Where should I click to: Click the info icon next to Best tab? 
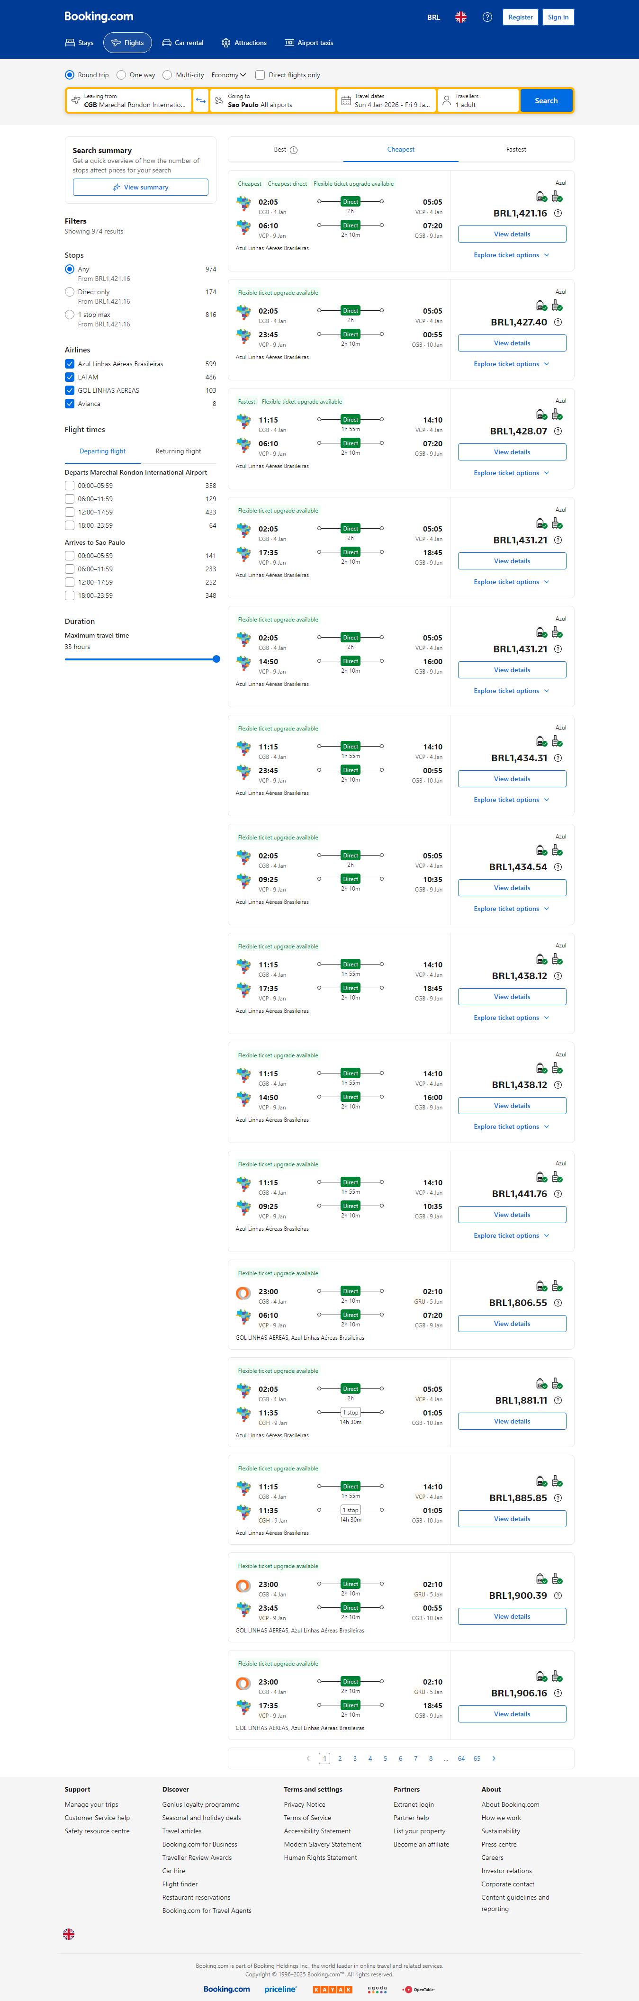point(294,150)
